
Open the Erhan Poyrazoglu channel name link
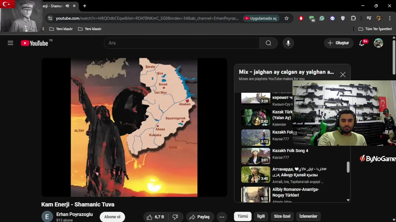(x=75, y=214)
